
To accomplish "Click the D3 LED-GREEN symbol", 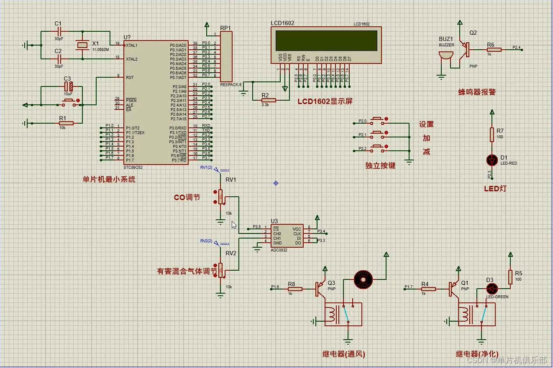I will [x=492, y=289].
